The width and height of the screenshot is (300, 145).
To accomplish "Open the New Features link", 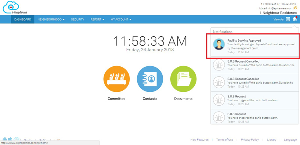I will coord(199,140).
